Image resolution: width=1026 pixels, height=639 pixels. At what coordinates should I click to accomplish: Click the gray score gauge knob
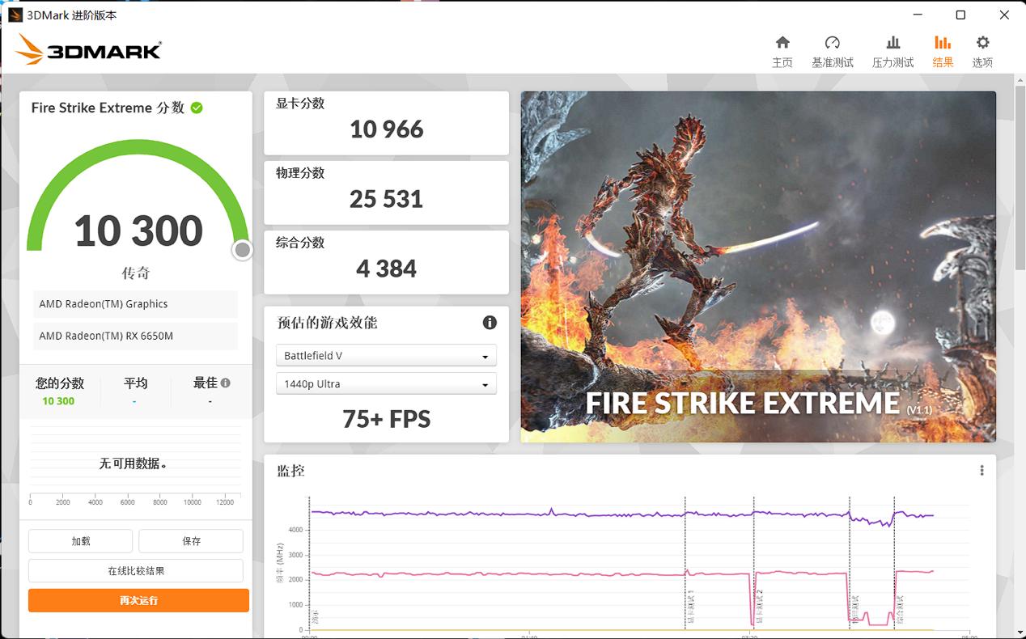tap(242, 251)
